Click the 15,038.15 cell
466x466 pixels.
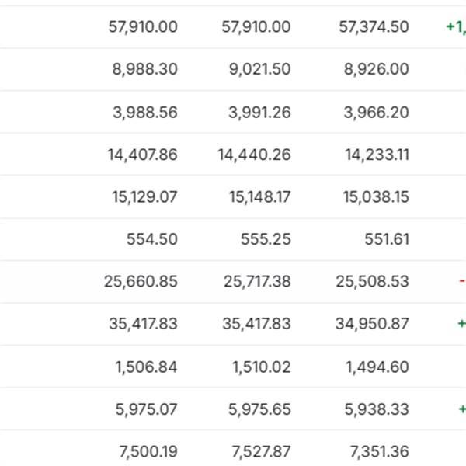376,197
